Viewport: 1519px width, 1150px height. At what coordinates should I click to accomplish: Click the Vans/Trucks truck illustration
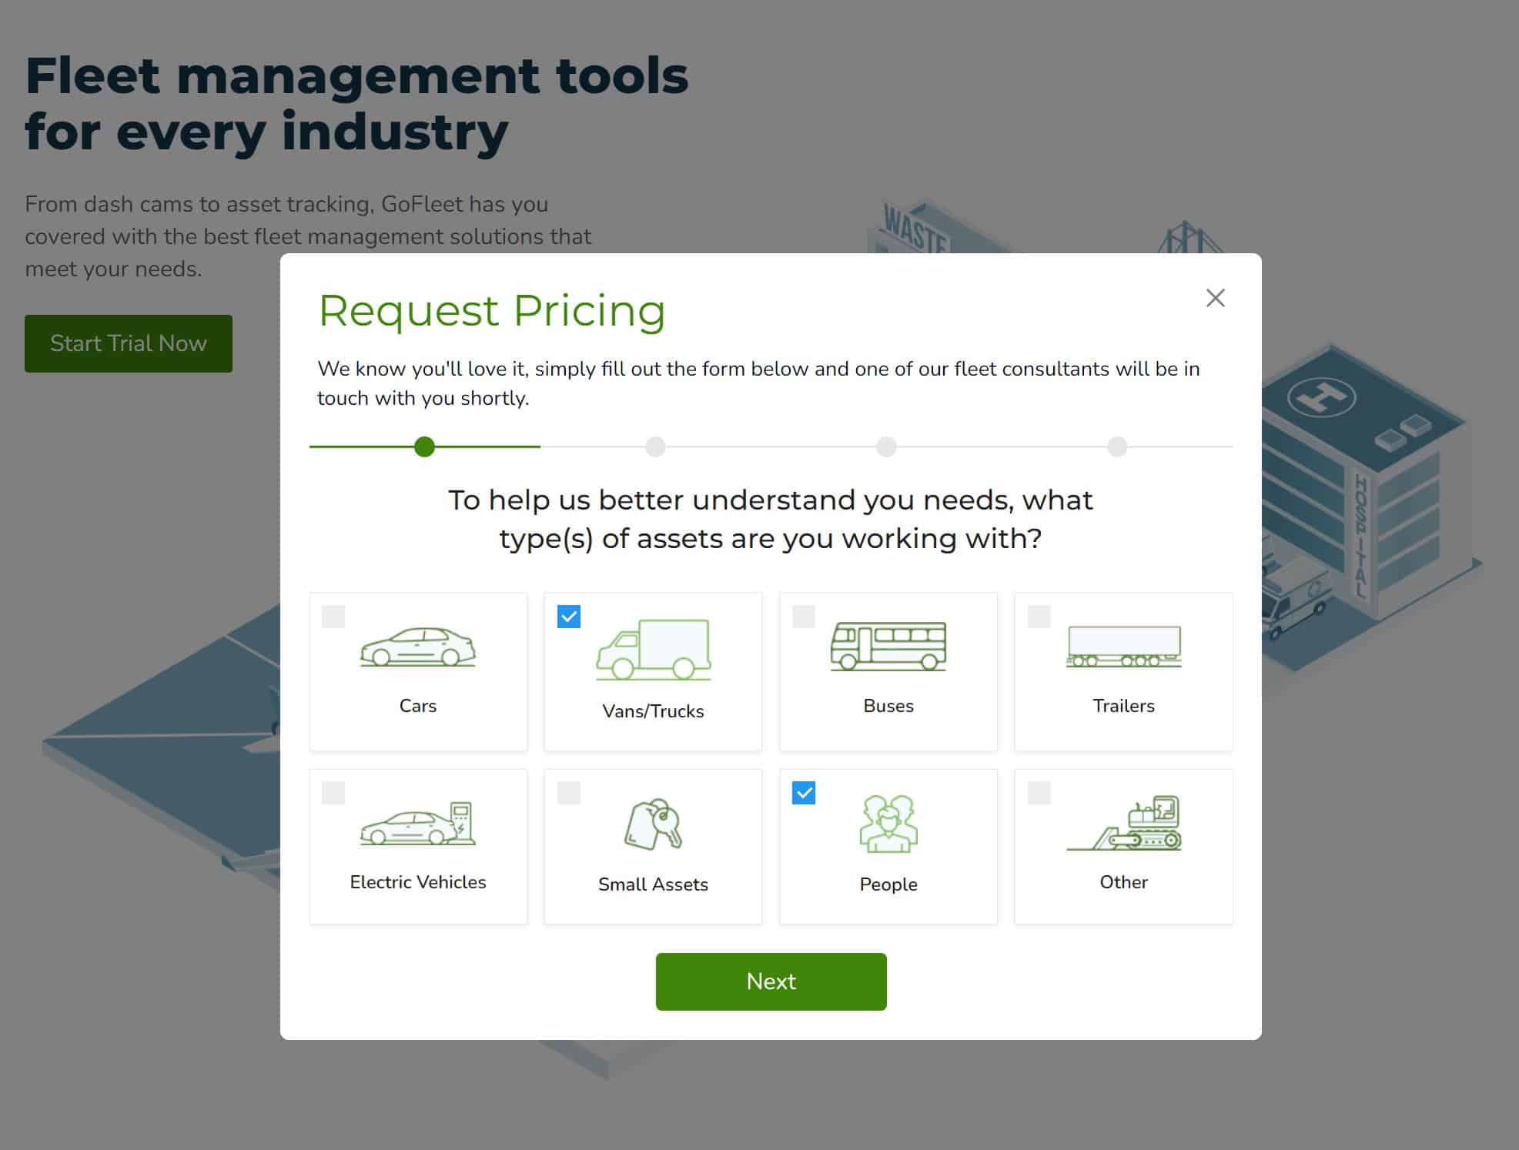pyautogui.click(x=652, y=648)
